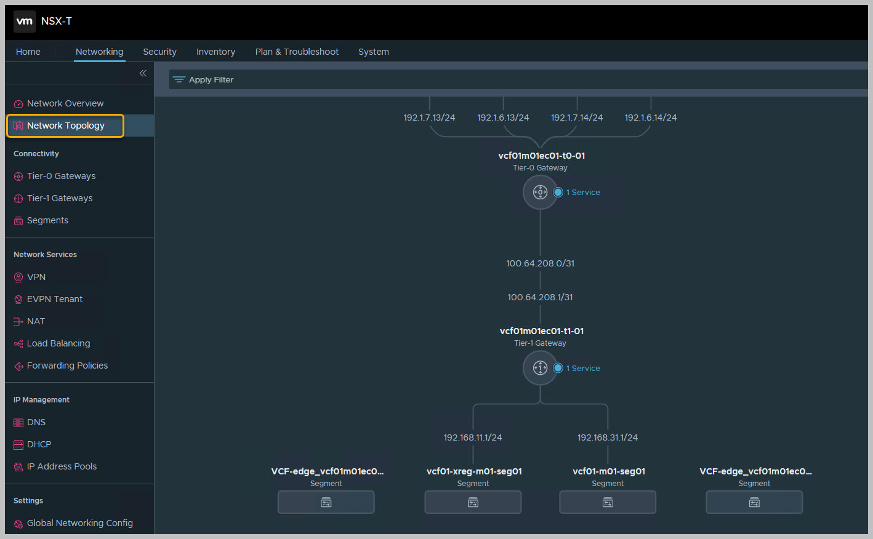
Task: Expand 1 Service on Tier-0 Gateway
Action: (x=582, y=193)
